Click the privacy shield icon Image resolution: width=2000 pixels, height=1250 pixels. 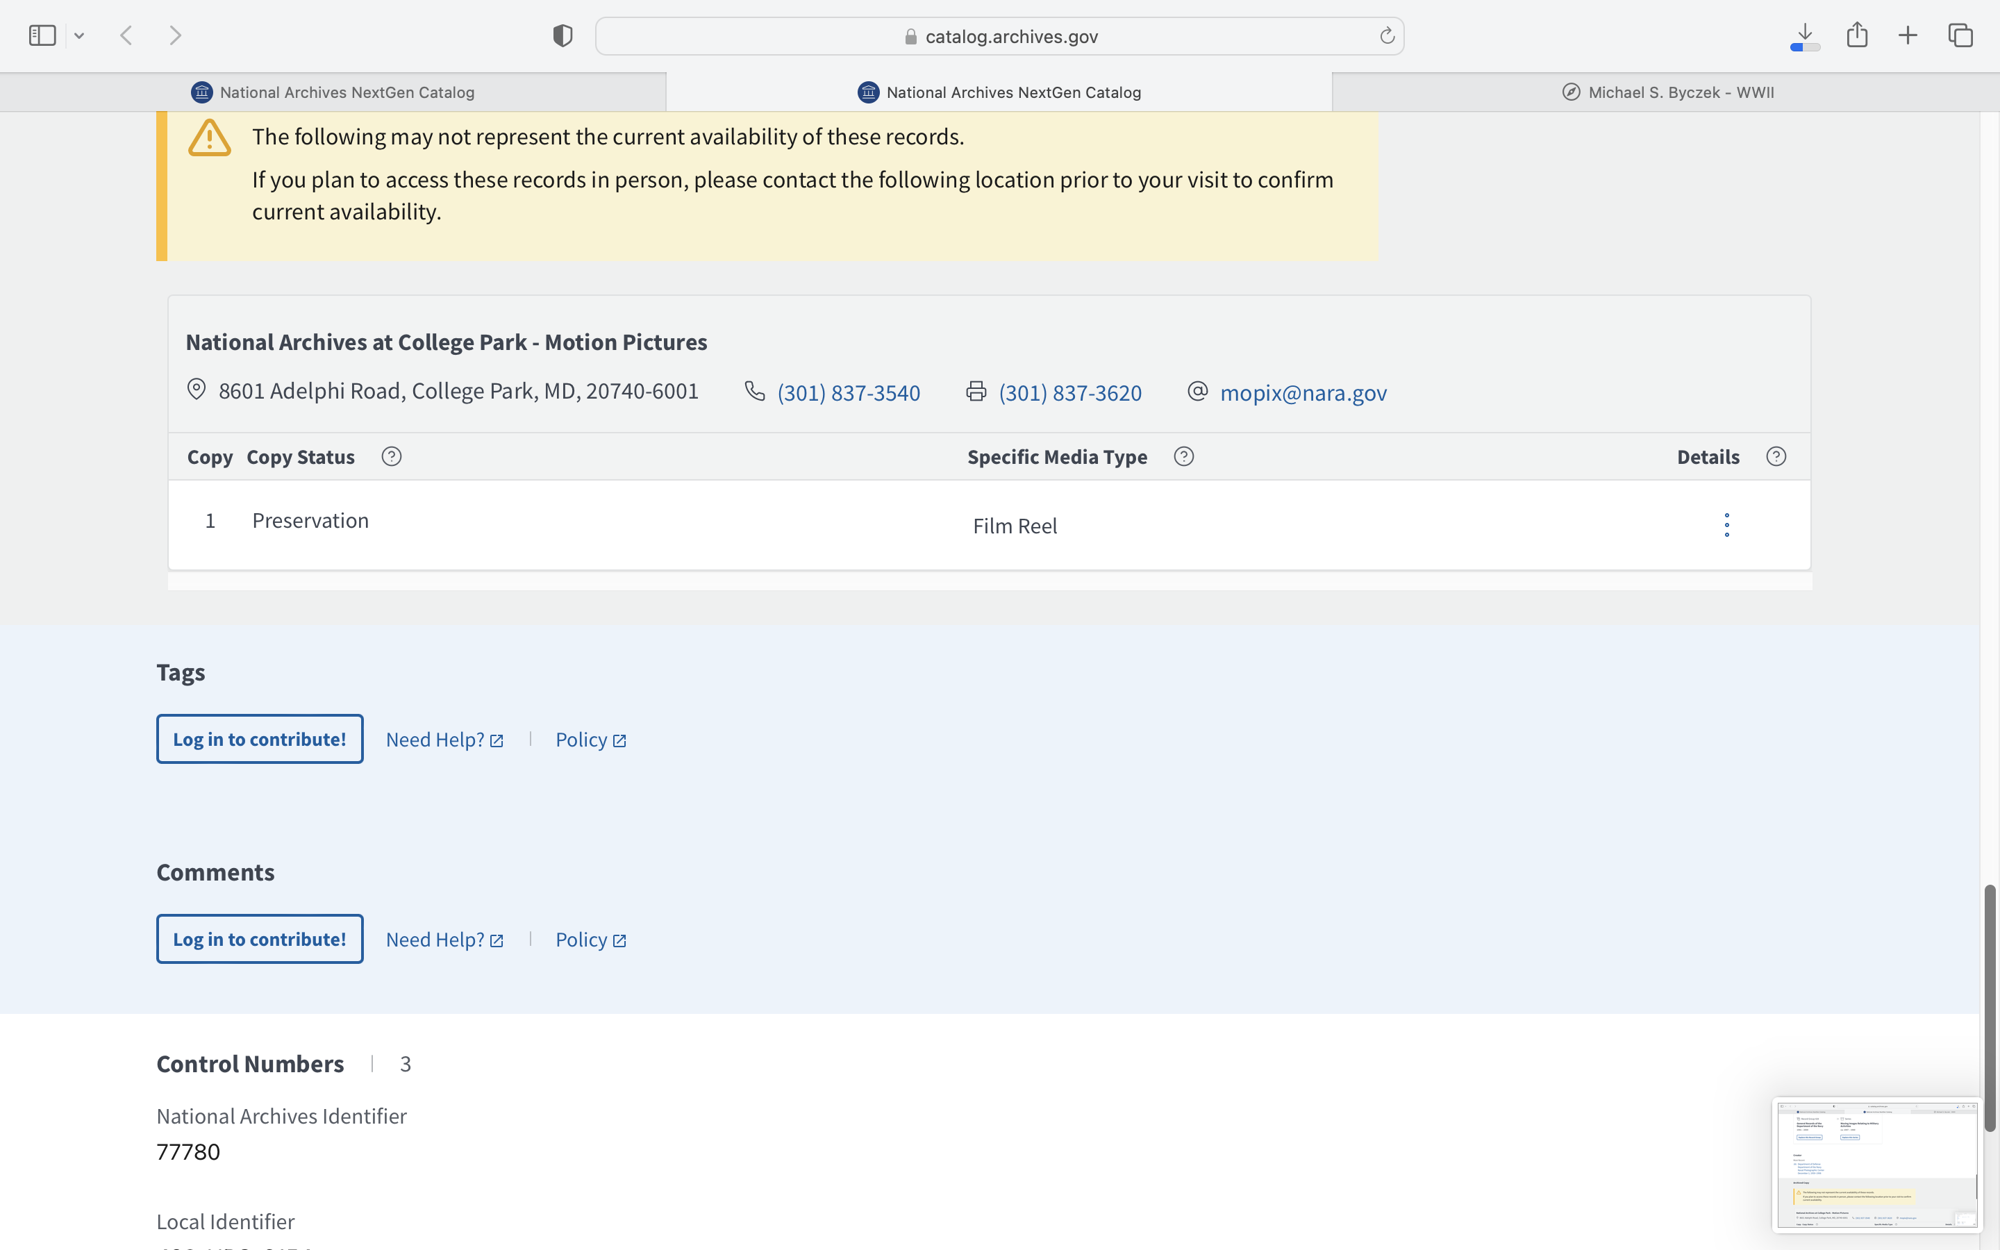pyautogui.click(x=562, y=35)
